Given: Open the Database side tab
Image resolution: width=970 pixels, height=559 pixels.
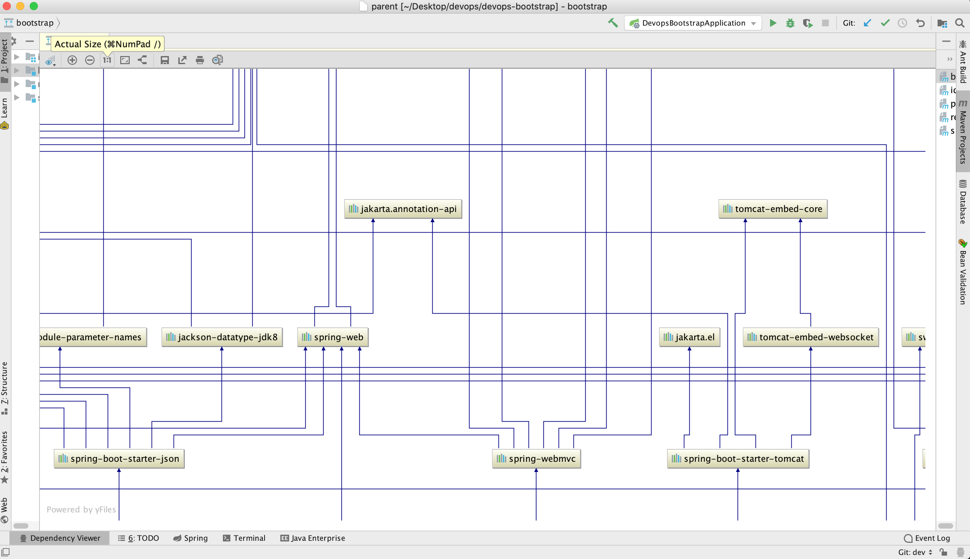Looking at the screenshot, I should coord(963,201).
